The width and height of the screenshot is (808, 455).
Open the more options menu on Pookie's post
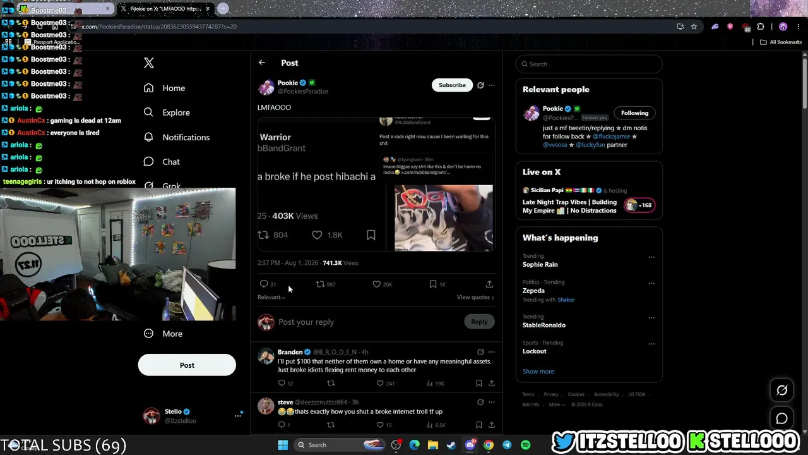492,85
